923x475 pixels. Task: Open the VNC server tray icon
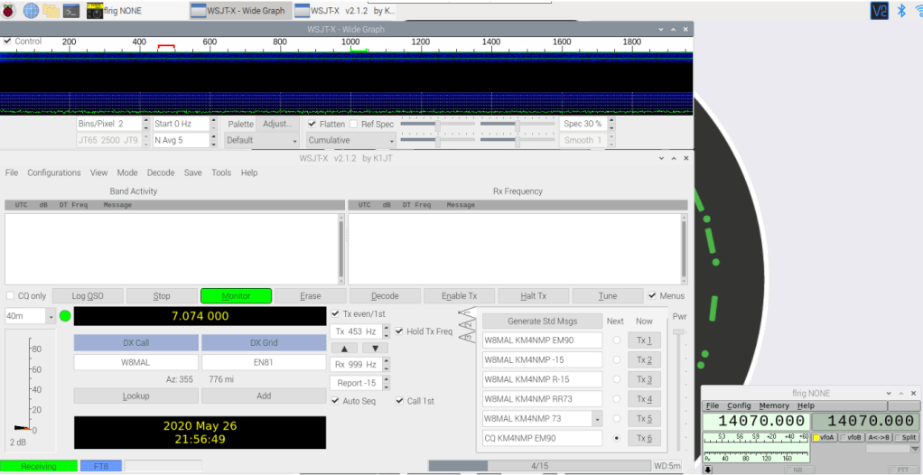pyautogui.click(x=879, y=11)
